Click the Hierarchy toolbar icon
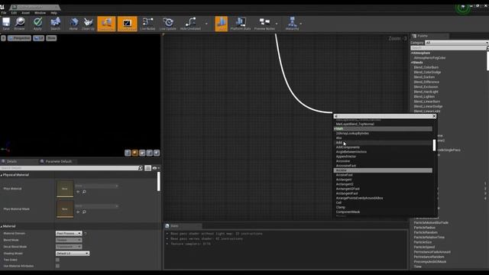This screenshot has width=489, height=275. tap(292, 24)
